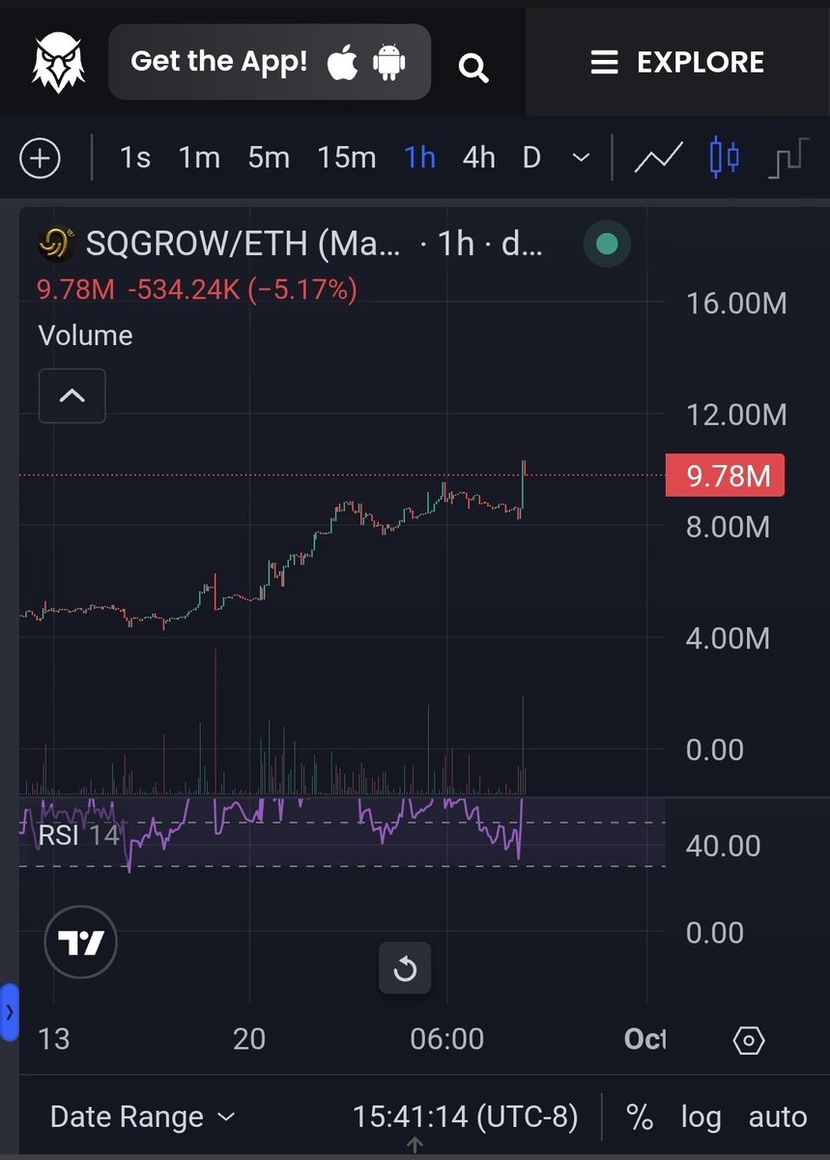This screenshot has width=830, height=1160.
Task: Click the 12.00M price axis label
Action: point(736,415)
